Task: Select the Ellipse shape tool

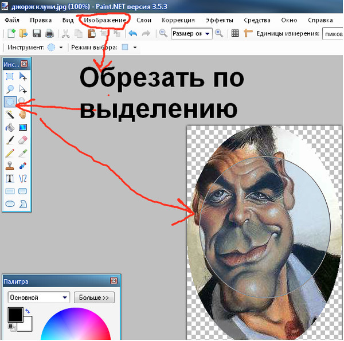Action: 10,204
